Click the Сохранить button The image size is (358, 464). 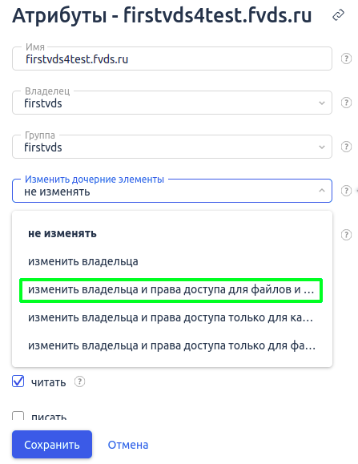(52, 445)
